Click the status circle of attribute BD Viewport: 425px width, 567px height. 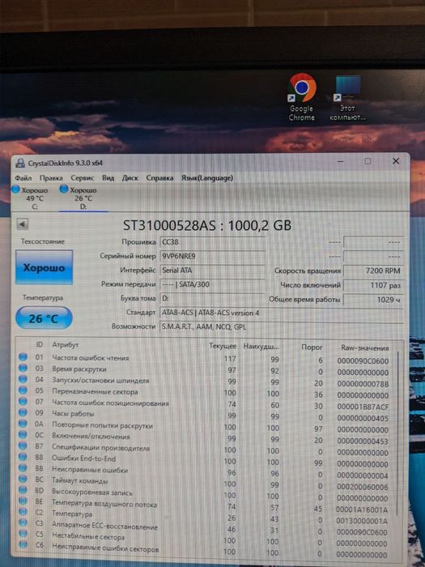[x=23, y=490]
